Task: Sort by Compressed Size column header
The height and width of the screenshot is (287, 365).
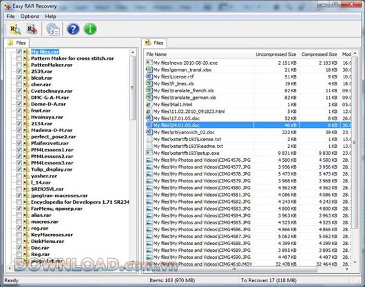Action: click(319, 54)
